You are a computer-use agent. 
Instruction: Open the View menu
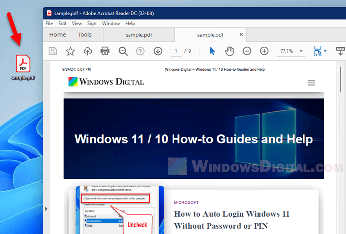pyautogui.click(x=77, y=23)
